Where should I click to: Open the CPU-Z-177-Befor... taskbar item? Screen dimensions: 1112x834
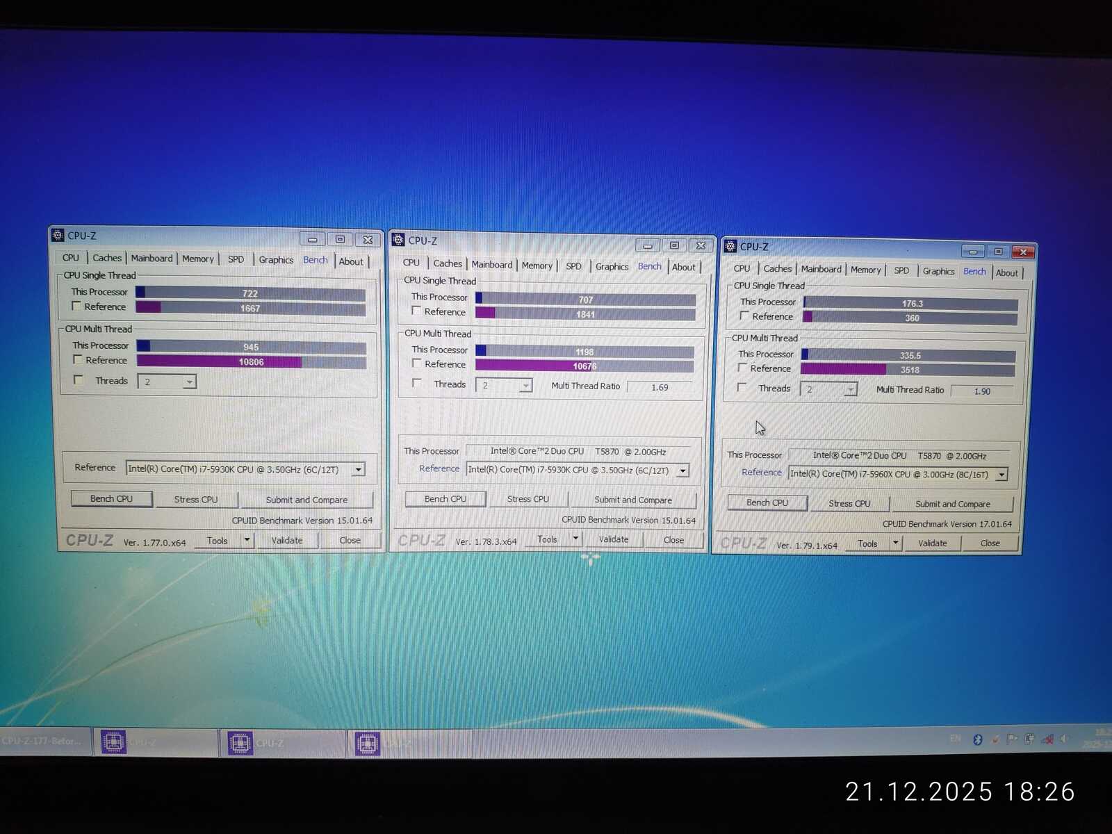(45, 741)
